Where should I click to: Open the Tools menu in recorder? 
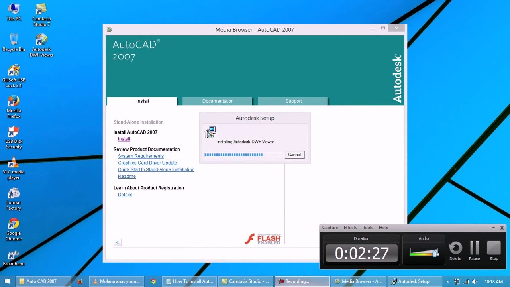point(368,228)
